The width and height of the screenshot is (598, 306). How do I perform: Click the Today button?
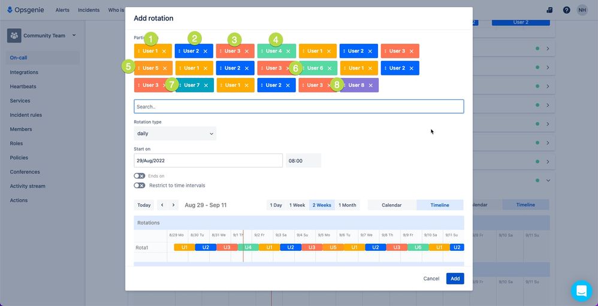click(144, 205)
